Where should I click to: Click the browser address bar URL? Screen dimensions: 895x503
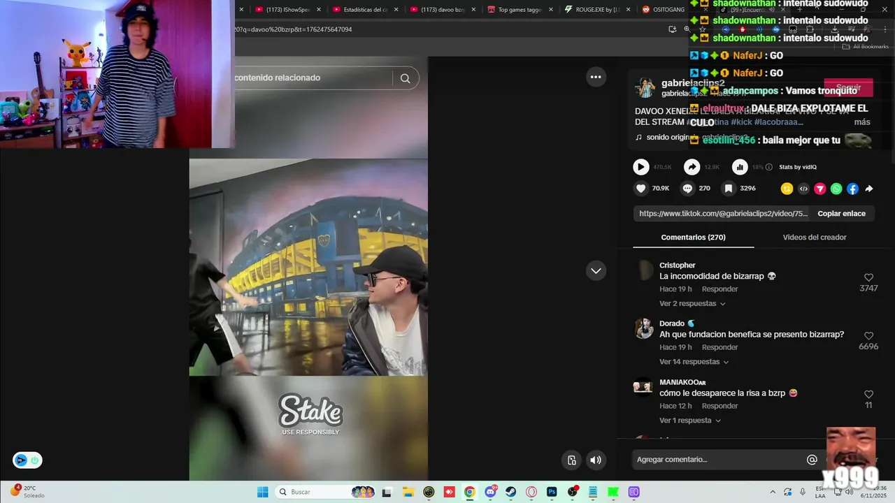point(447,29)
